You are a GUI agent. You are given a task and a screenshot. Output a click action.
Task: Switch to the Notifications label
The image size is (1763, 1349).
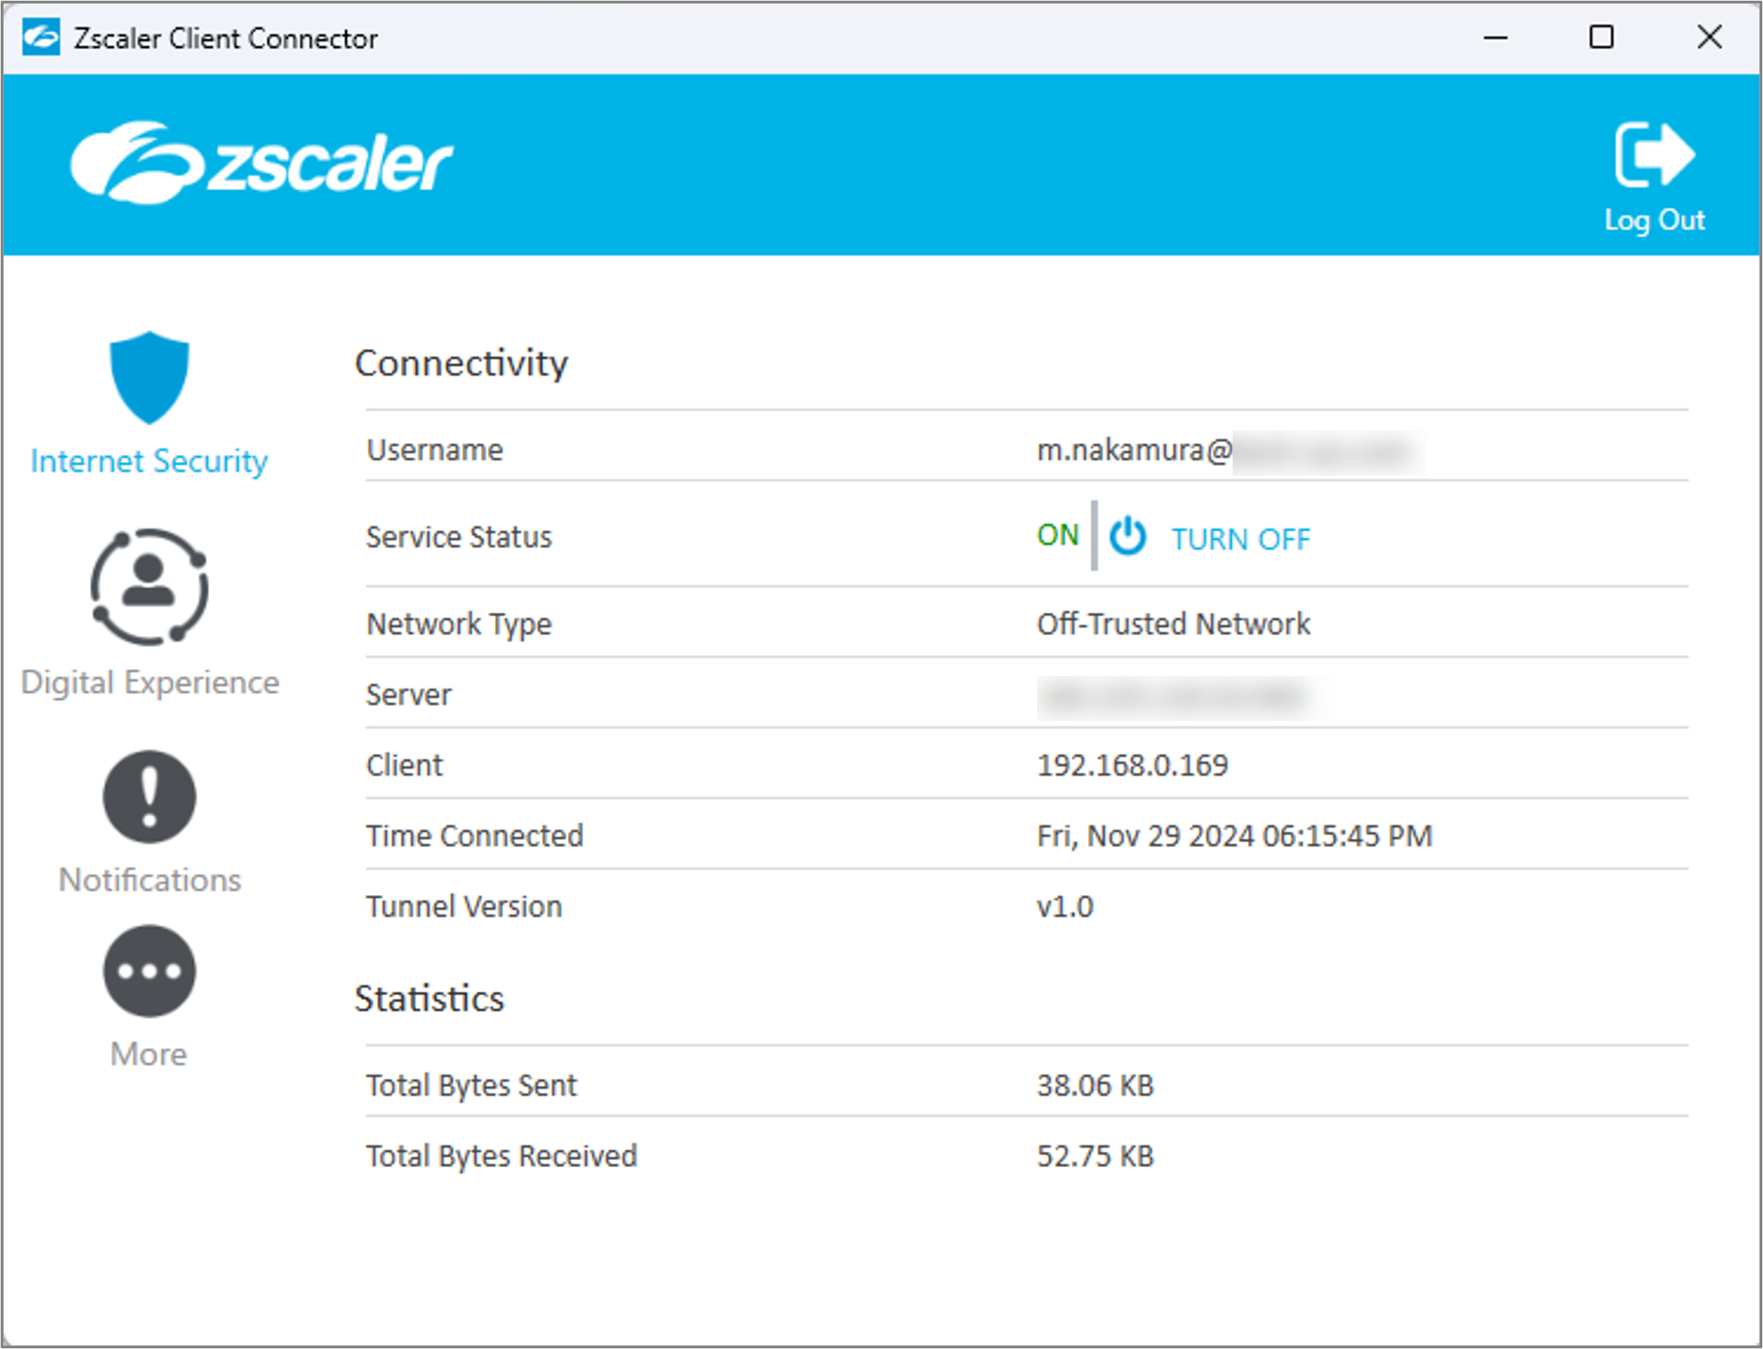point(150,880)
